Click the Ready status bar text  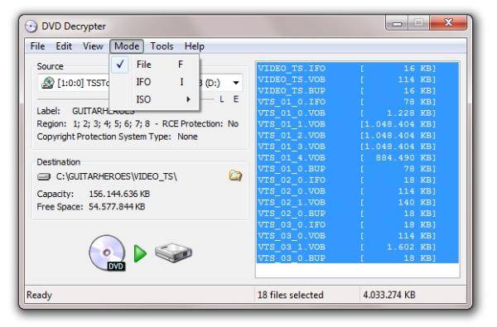[x=39, y=295]
